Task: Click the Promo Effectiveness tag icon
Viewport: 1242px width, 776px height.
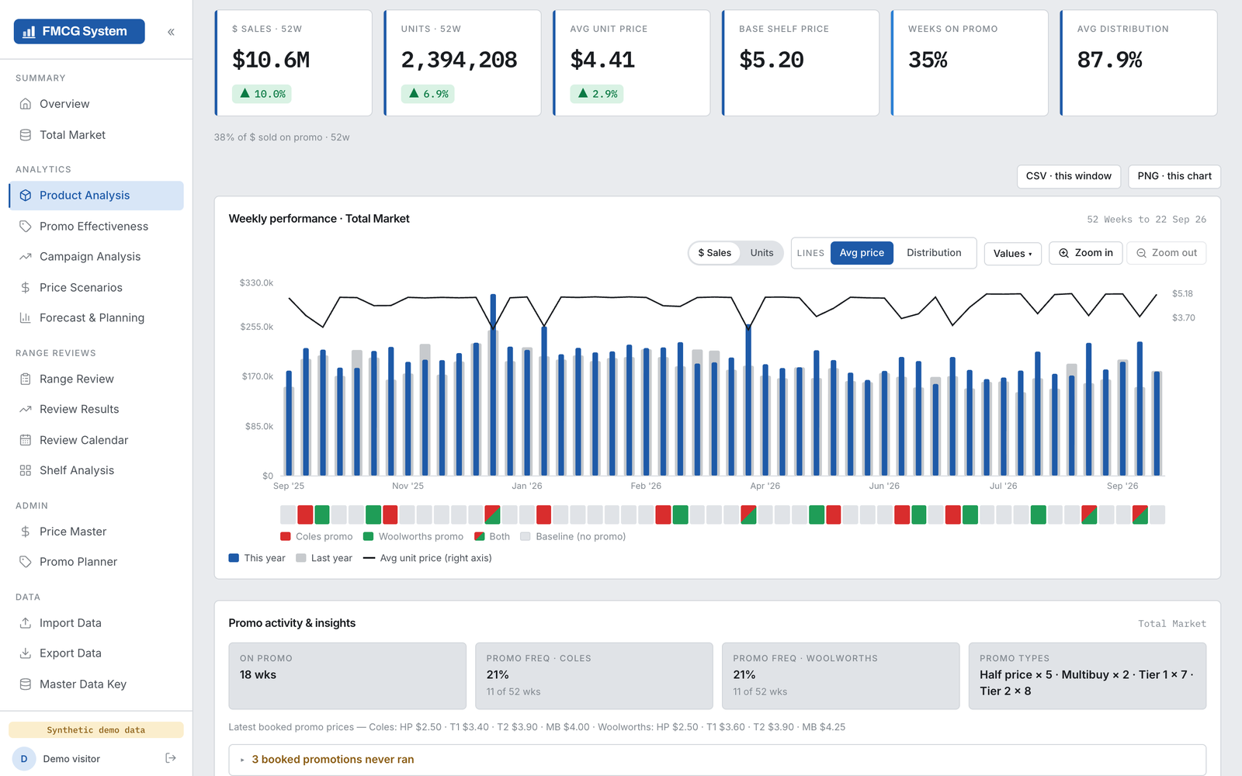Action: [x=26, y=227]
